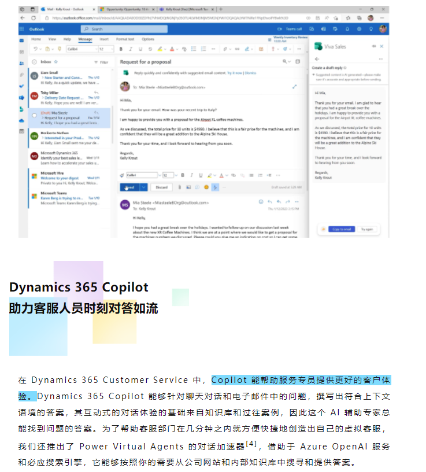Viewport: 426px width, 472px height.
Task: Click the Try it now link
Action: [x=235, y=73]
